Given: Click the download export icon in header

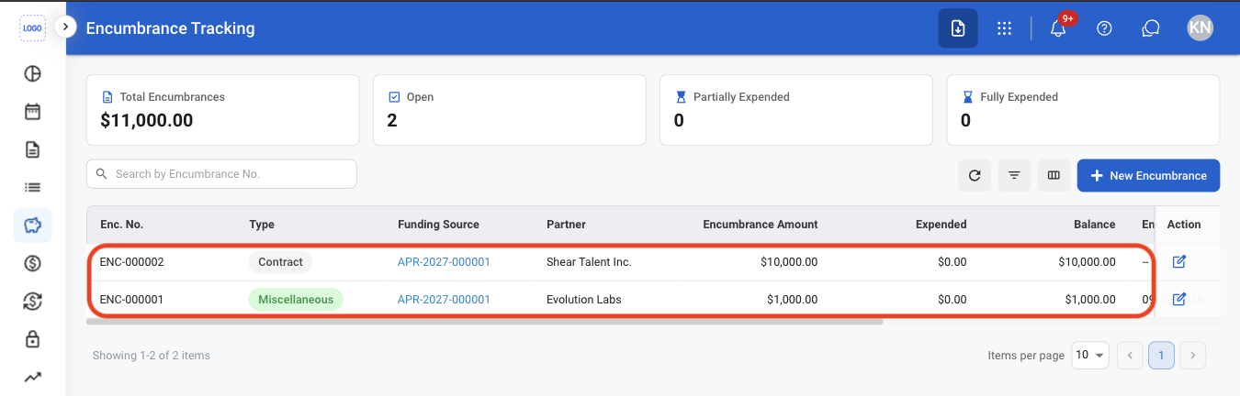Looking at the screenshot, I should click(x=958, y=28).
